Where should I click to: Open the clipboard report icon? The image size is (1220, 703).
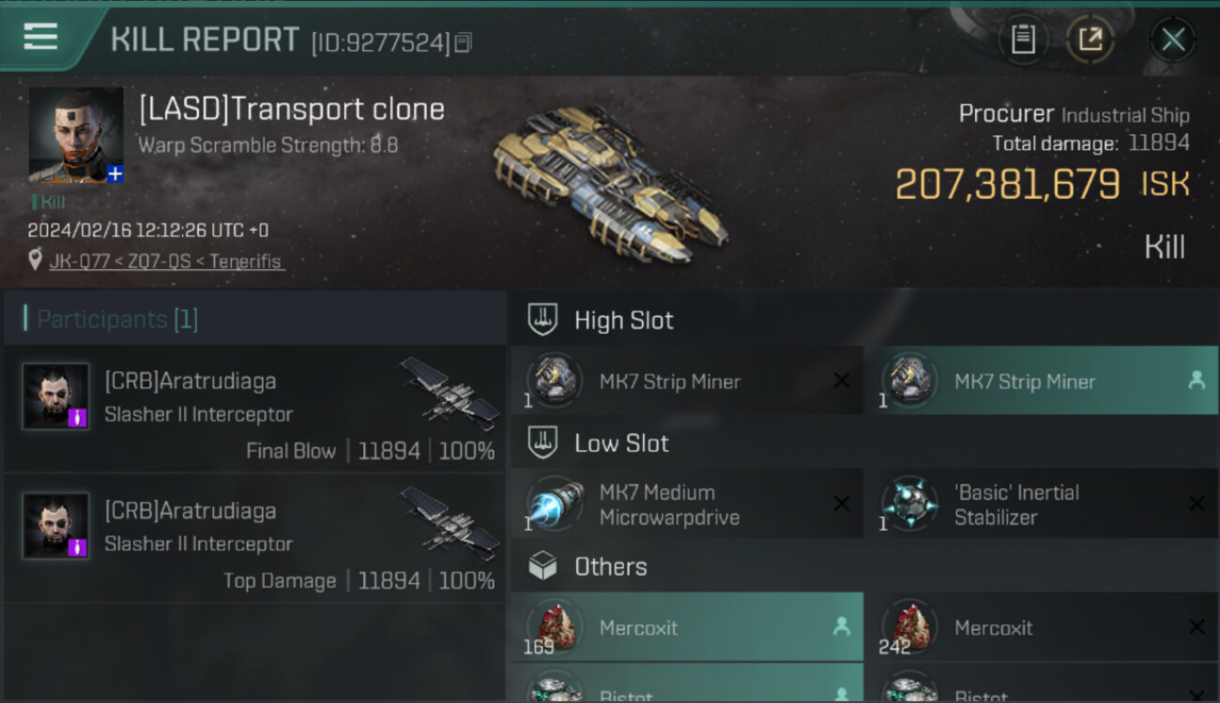pyautogui.click(x=1023, y=39)
